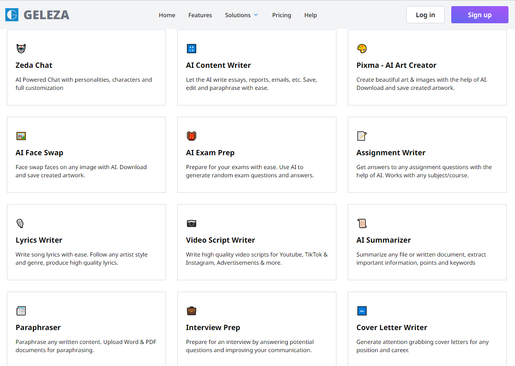Click the 'Summarize any file or written document' text

421,259
